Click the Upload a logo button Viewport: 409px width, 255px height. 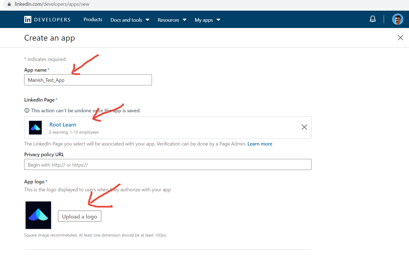80,216
